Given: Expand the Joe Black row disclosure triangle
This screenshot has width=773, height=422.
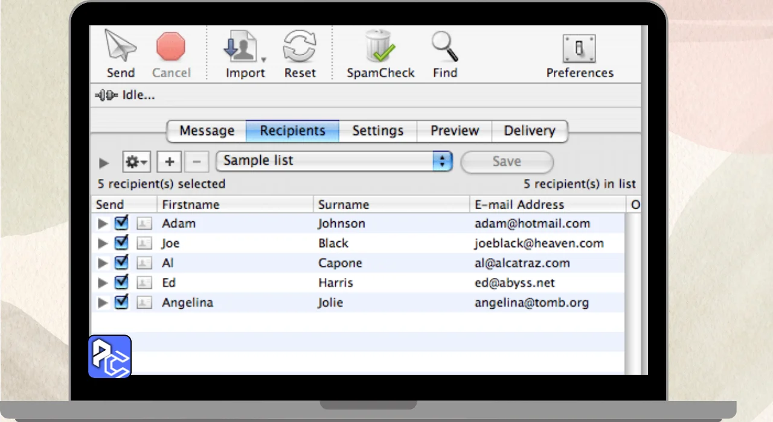Looking at the screenshot, I should point(103,244).
